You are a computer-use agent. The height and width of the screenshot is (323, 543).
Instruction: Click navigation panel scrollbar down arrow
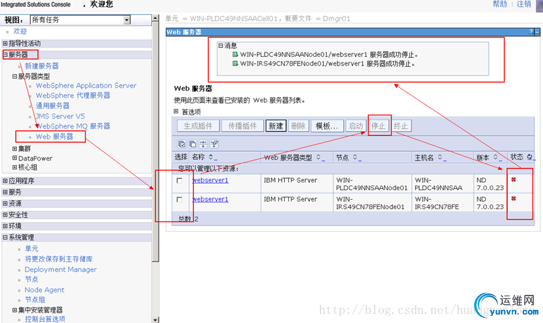tap(155, 320)
